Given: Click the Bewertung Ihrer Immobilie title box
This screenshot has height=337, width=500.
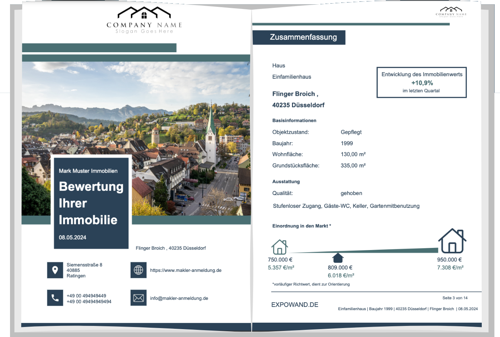Looking at the screenshot, I should [x=91, y=203].
